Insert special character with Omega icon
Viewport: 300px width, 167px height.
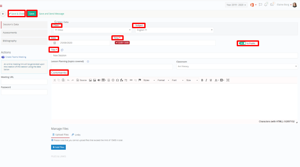[117, 80]
